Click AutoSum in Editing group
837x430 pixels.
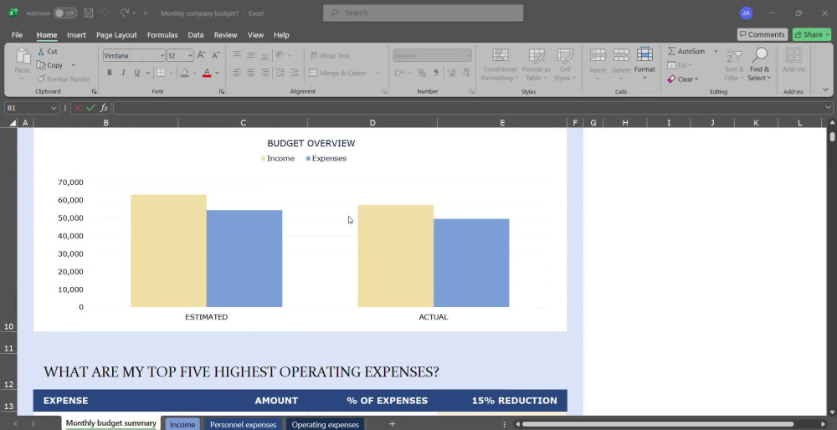click(686, 51)
